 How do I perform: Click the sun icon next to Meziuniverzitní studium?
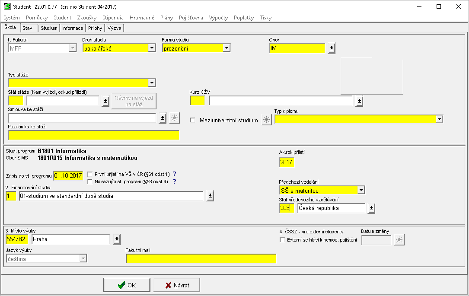[267, 120]
